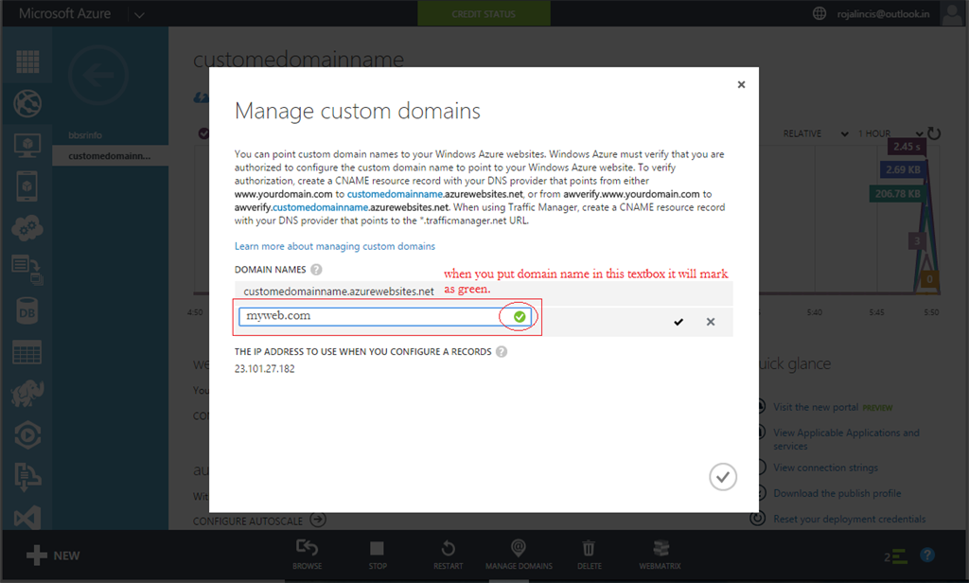Open the All Items grid icon in sidebar
This screenshot has width=969, height=583.
pyautogui.click(x=27, y=62)
